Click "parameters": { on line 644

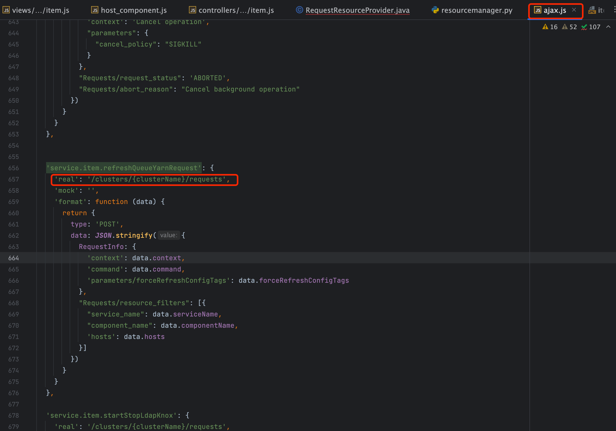118,33
